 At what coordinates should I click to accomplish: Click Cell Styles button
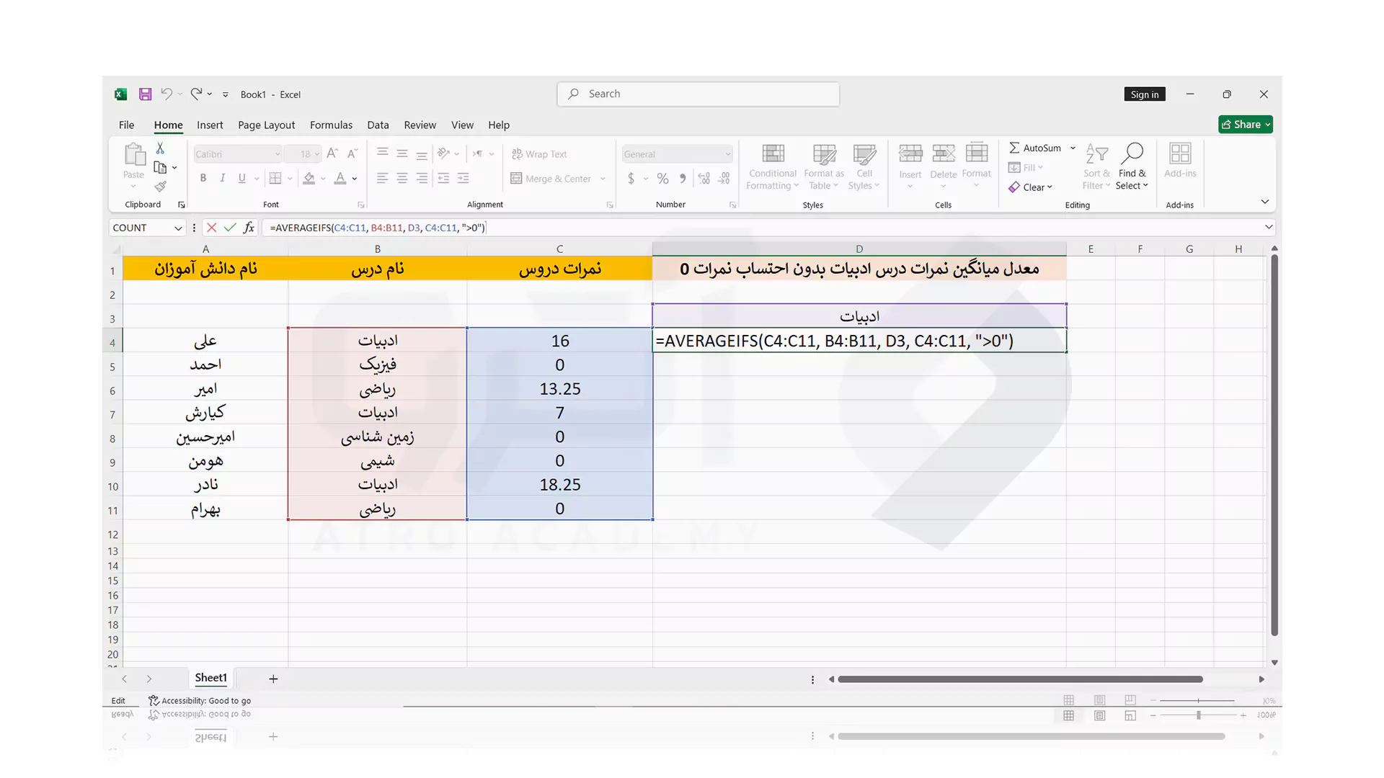click(x=864, y=166)
